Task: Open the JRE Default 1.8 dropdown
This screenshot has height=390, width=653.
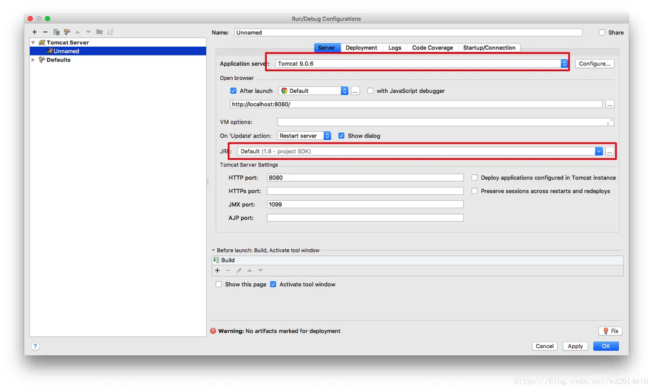Action: point(420,151)
